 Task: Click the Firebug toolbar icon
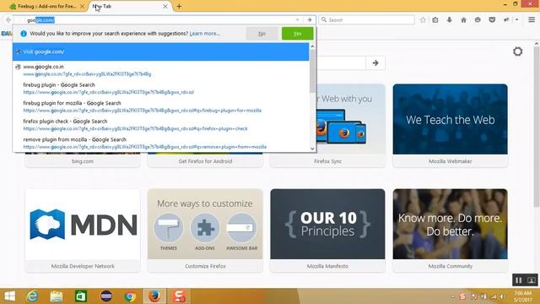pyautogui.click(x=506, y=20)
